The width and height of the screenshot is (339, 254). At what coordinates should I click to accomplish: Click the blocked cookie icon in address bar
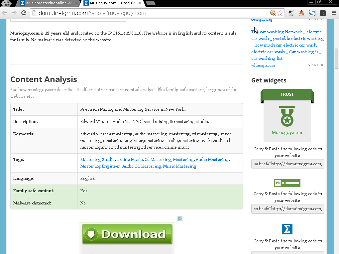pos(273,13)
